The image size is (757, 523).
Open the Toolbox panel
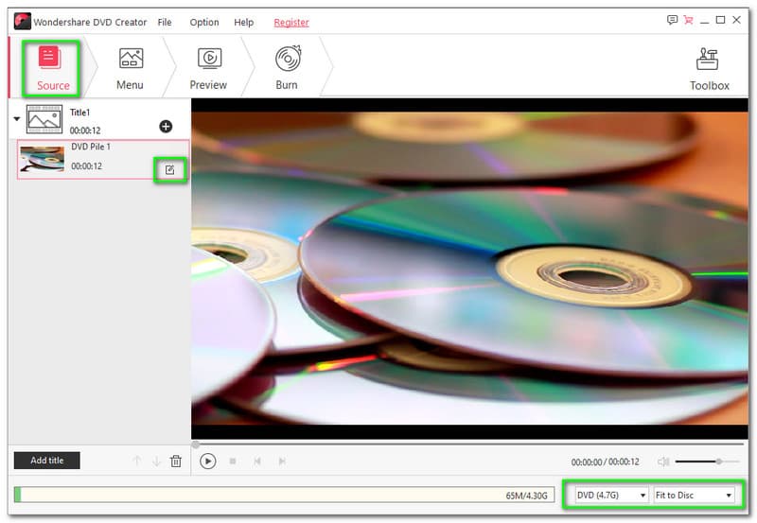coord(709,68)
